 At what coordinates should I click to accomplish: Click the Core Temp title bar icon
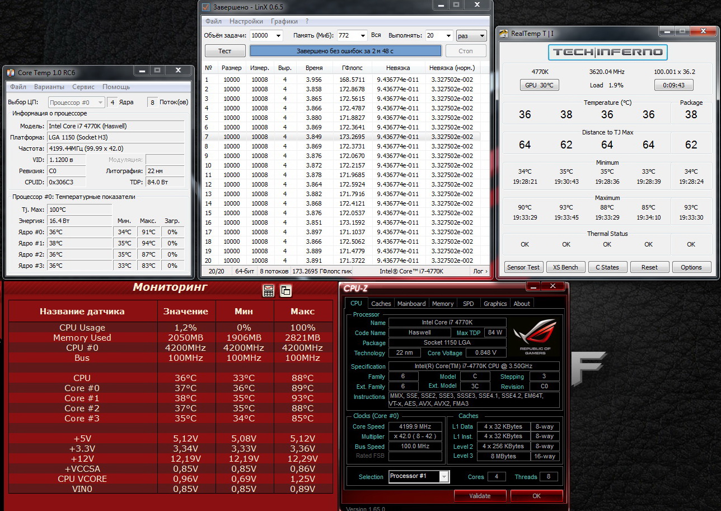11,72
